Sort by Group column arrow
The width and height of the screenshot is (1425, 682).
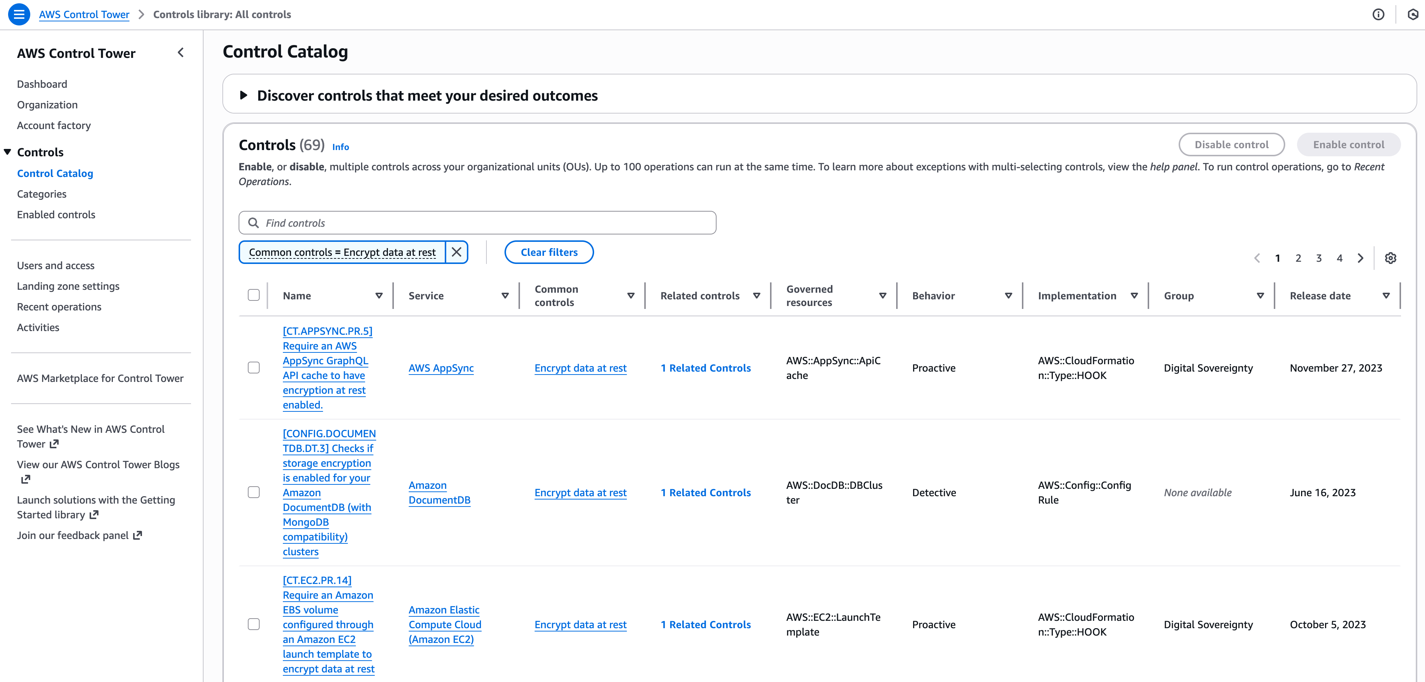(x=1260, y=296)
